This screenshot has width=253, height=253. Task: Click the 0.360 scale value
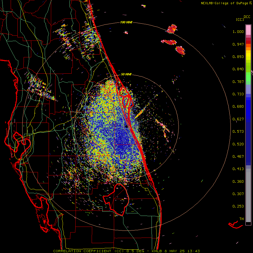click(x=238, y=182)
